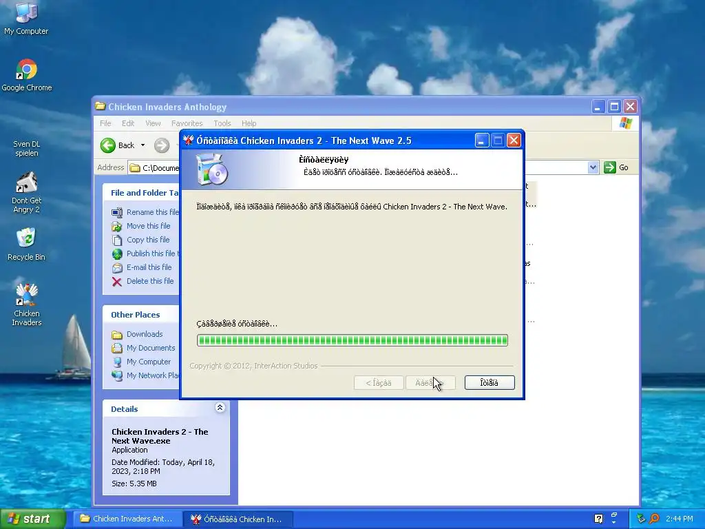Click the Copy this file link
Screen dimensions: 705x529
coord(148,240)
